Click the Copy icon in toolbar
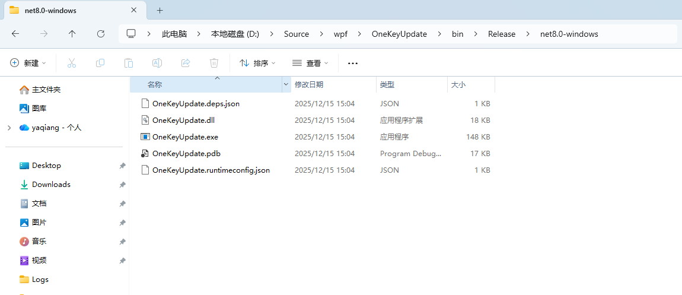Screen dimensions: 682x295 pos(100,63)
